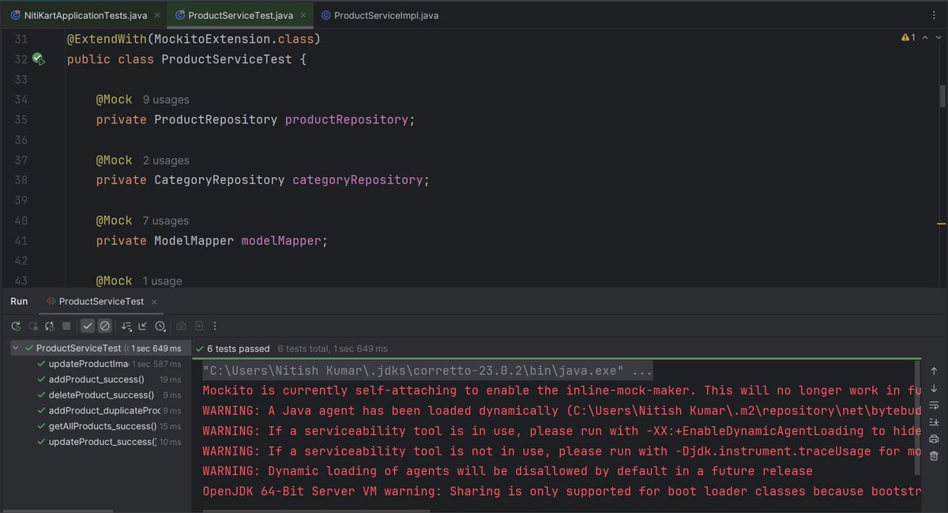The height and width of the screenshot is (513, 948).
Task: Open test run history via clock icon
Action: tap(160, 326)
